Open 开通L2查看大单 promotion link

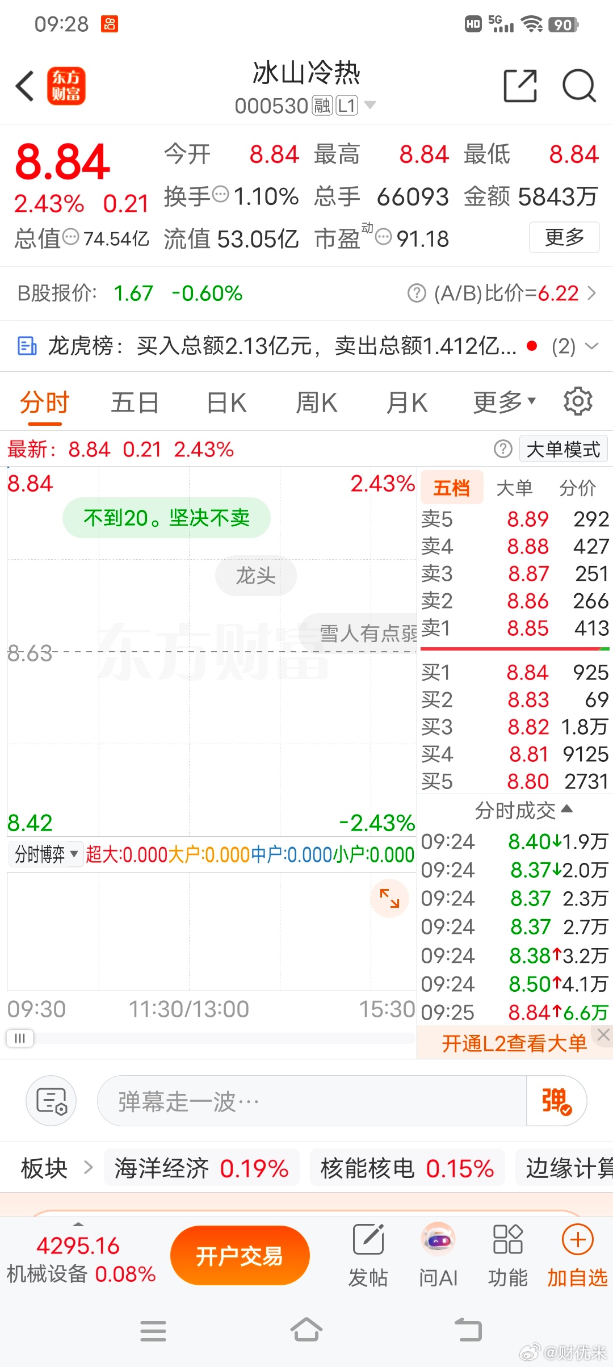(x=514, y=1043)
